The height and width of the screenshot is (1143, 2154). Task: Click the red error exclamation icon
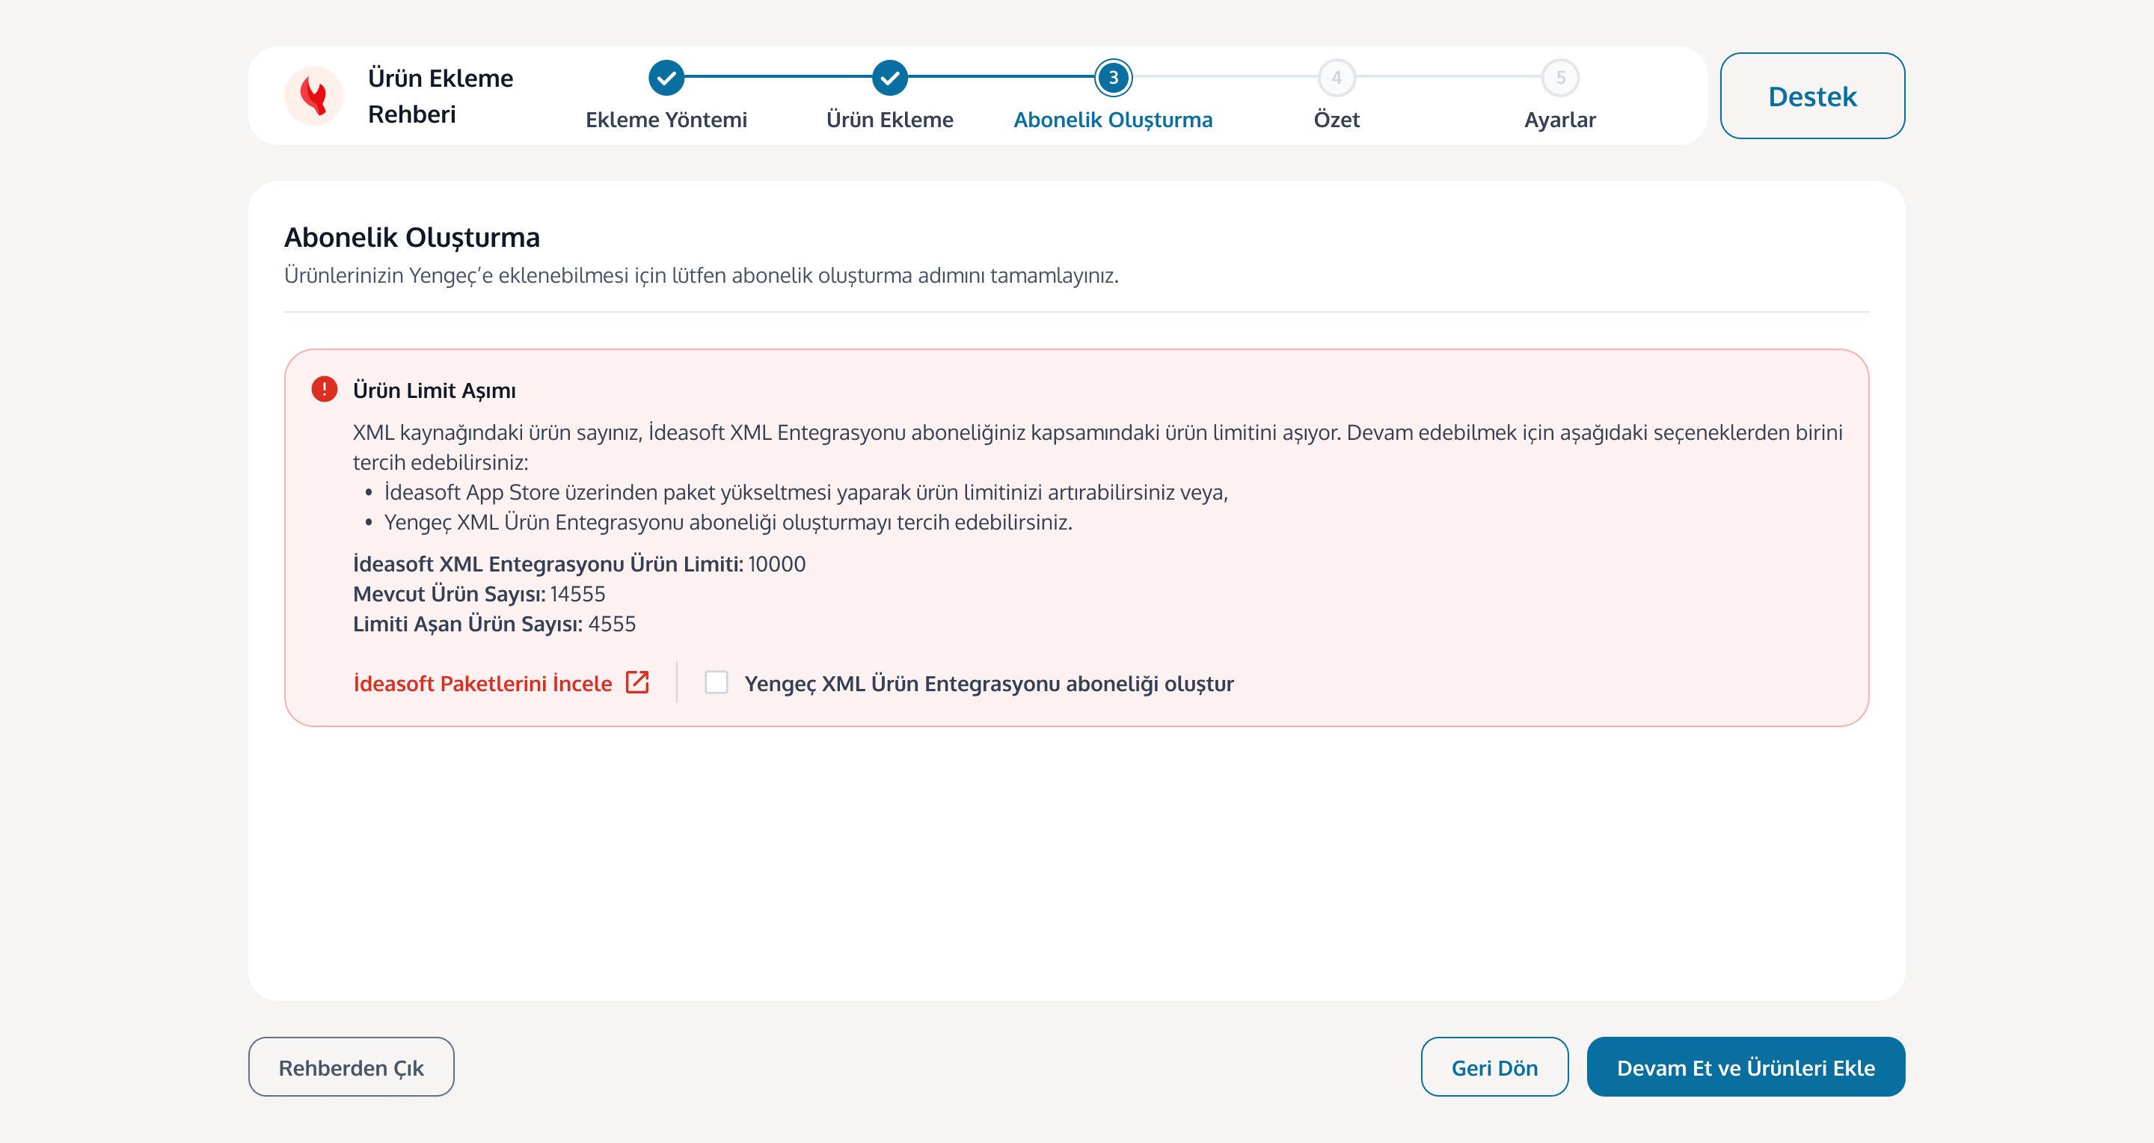coord(325,389)
